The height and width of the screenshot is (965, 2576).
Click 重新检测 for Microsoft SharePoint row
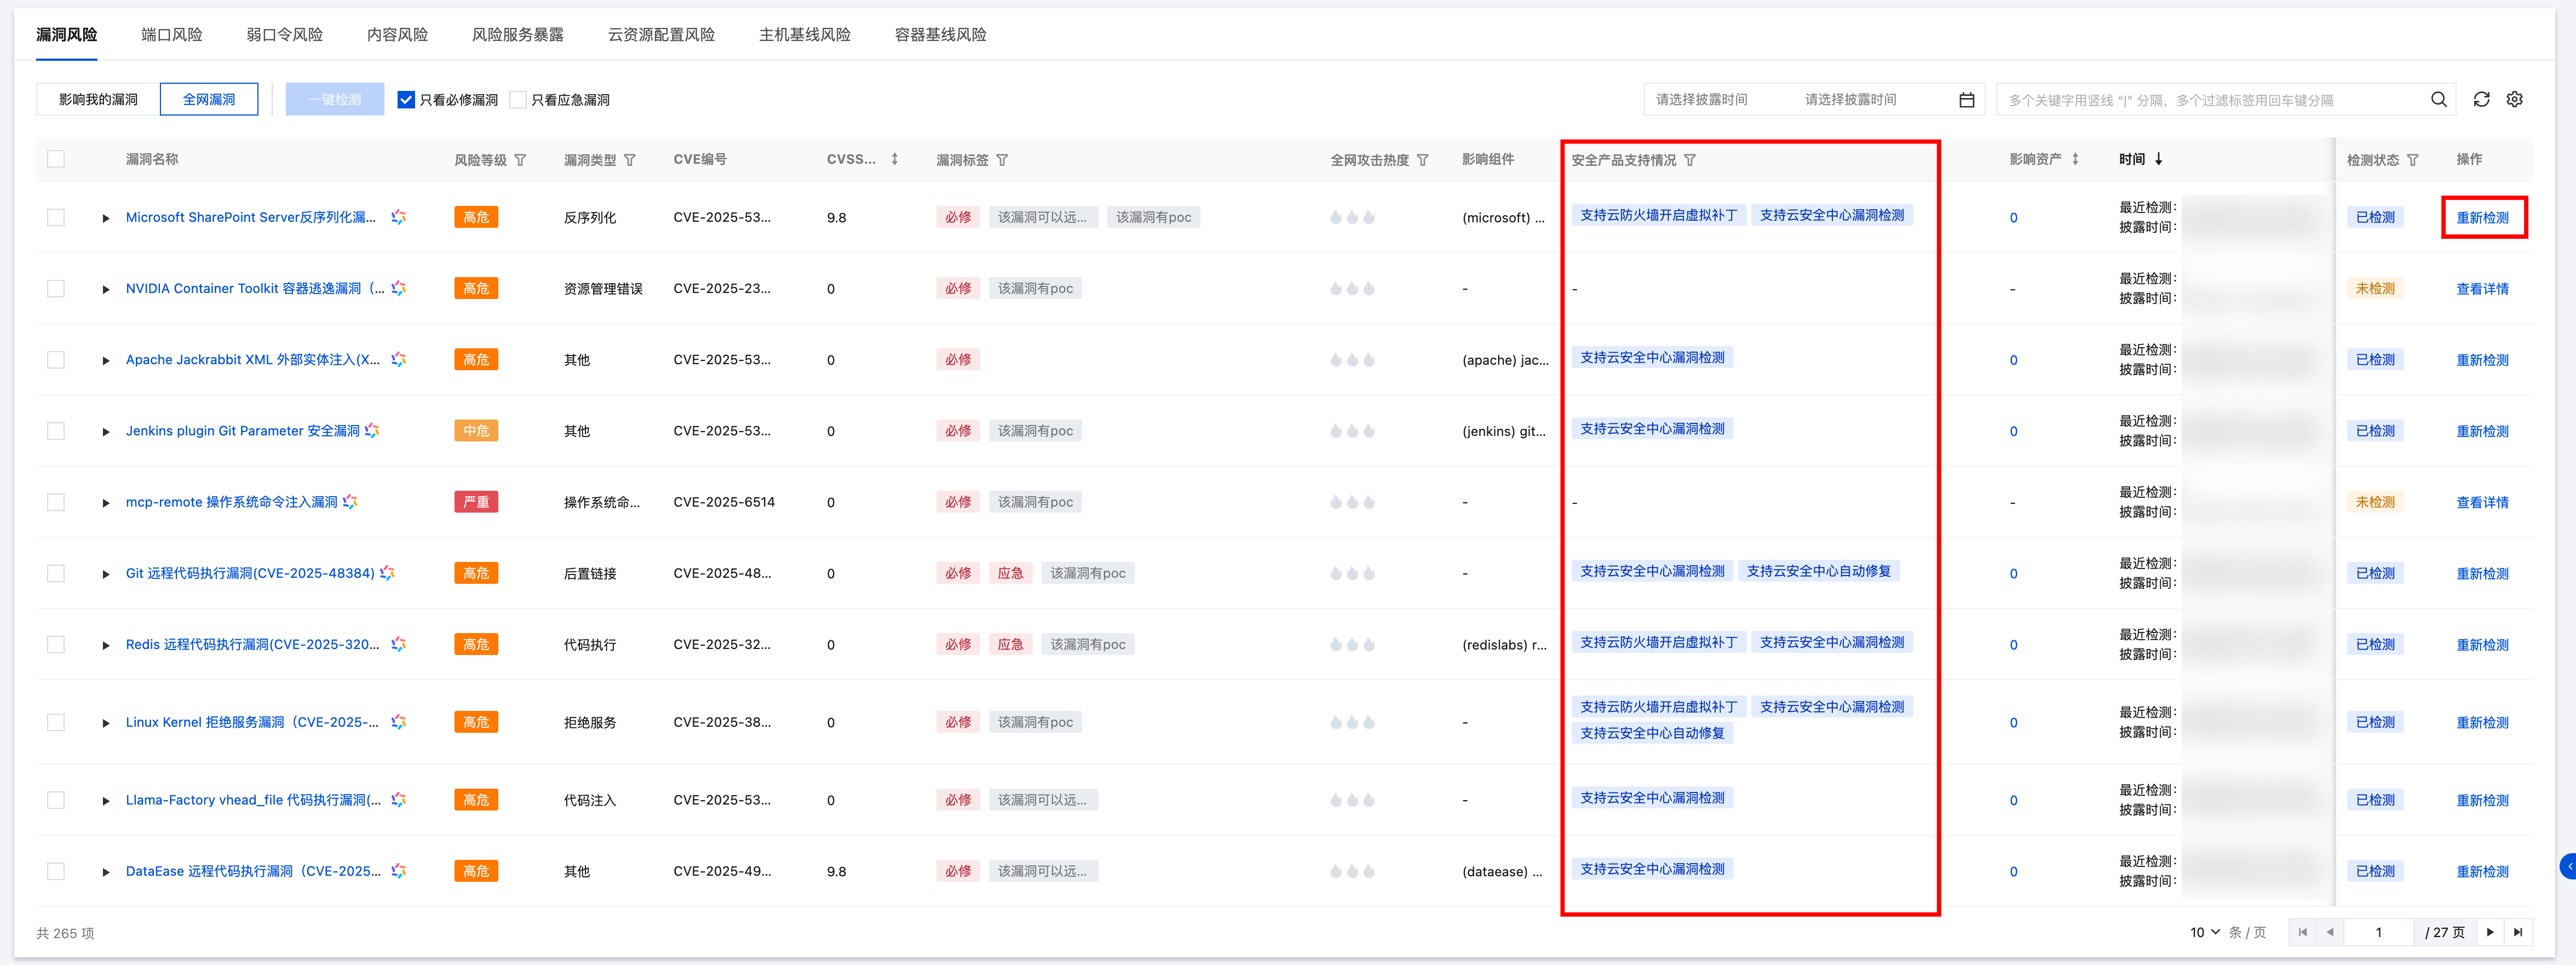coord(2482,218)
